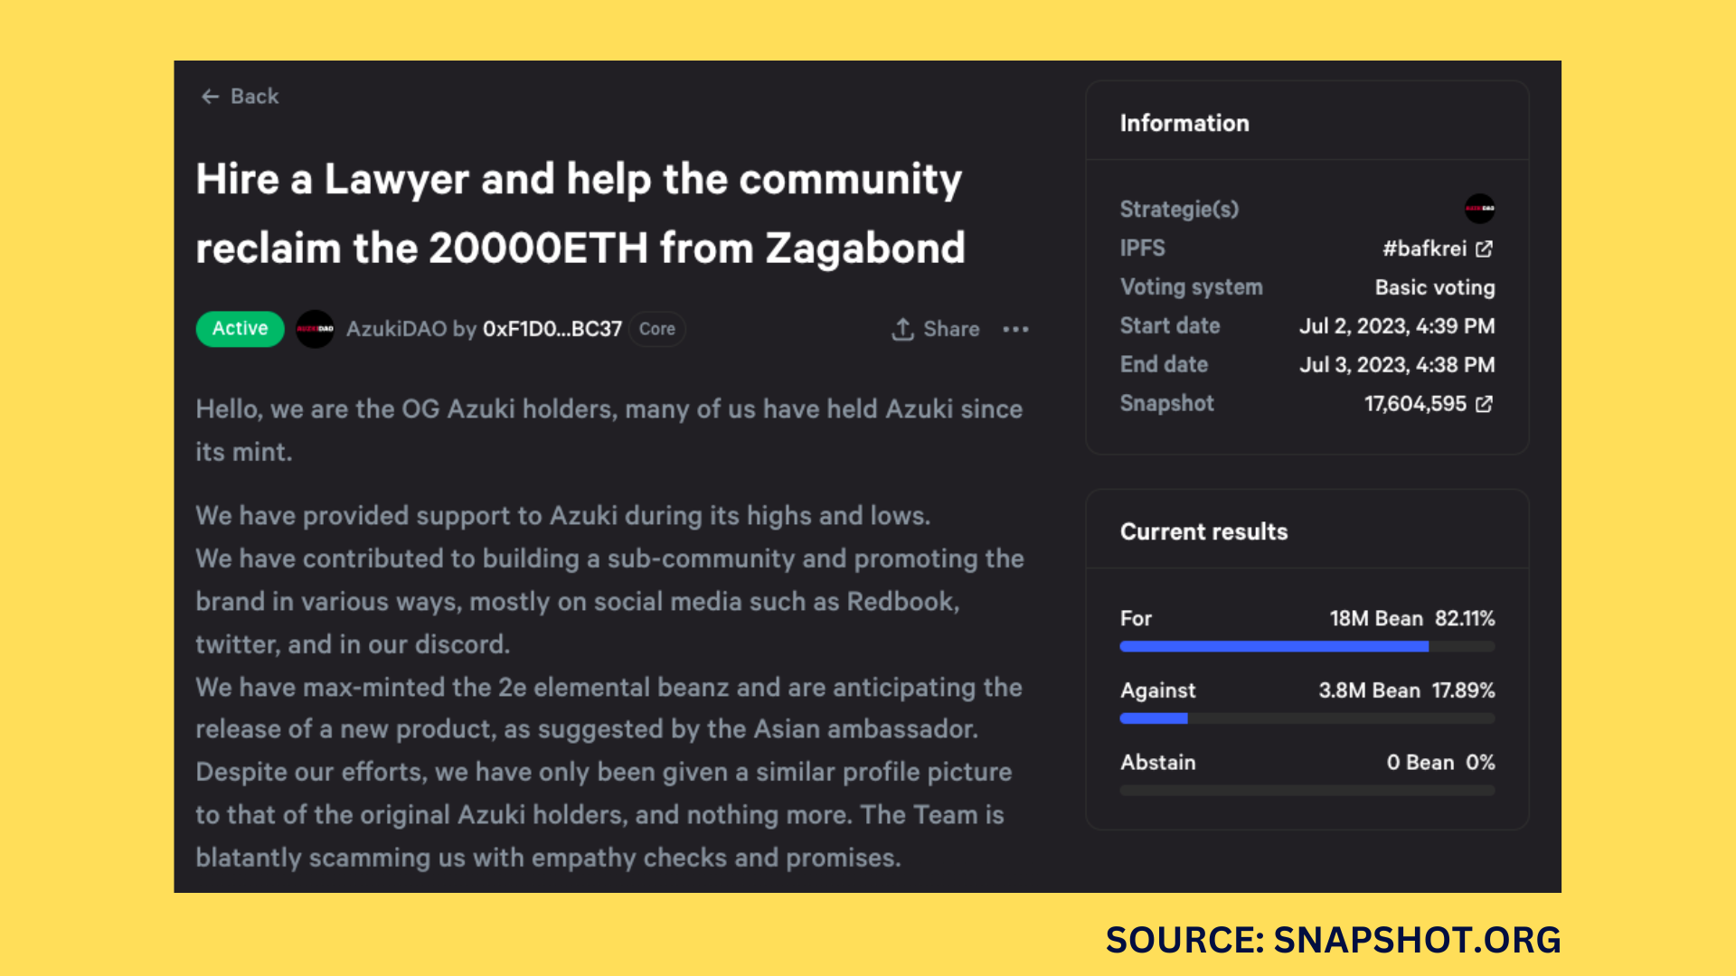Screen dimensions: 1736x976
Task: Click the 'Voting system' label
Action: click(1191, 287)
